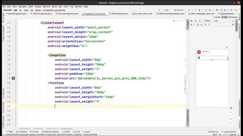Viewport: 243px width, 136px height.
Task: Open the No Devices selector dropdown
Action: point(180,10)
